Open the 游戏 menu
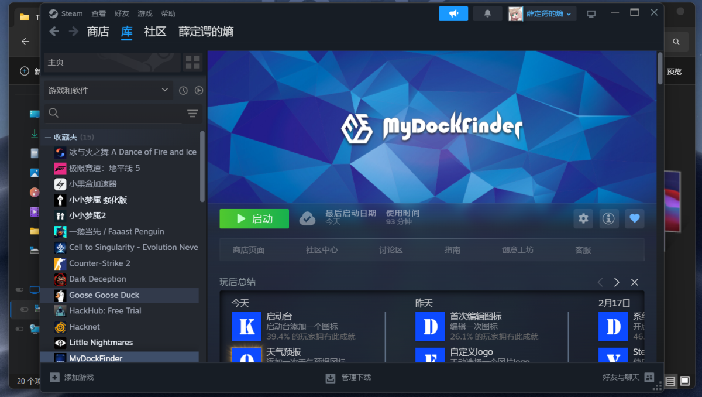 click(x=145, y=13)
